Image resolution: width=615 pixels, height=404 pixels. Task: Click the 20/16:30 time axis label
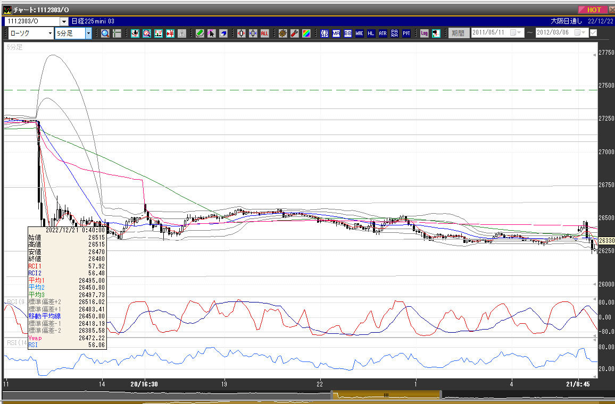[144, 384]
